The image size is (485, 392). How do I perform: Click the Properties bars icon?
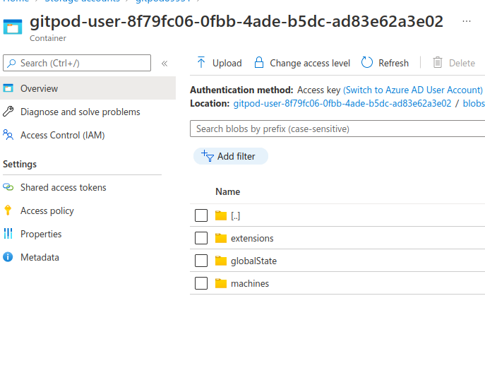click(8, 234)
